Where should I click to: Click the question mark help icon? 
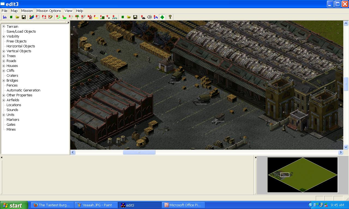[x=170, y=17]
